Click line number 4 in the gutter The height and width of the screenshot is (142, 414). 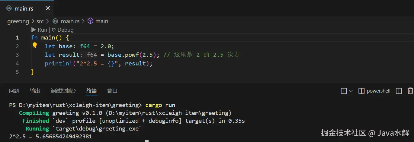point(17,64)
